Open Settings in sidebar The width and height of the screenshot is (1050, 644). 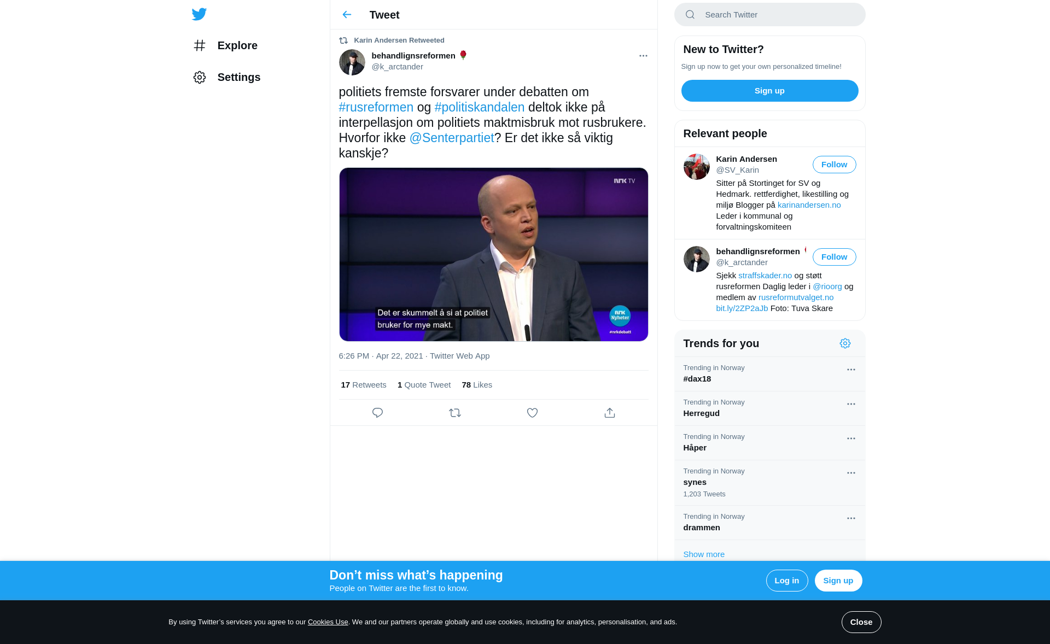(238, 77)
